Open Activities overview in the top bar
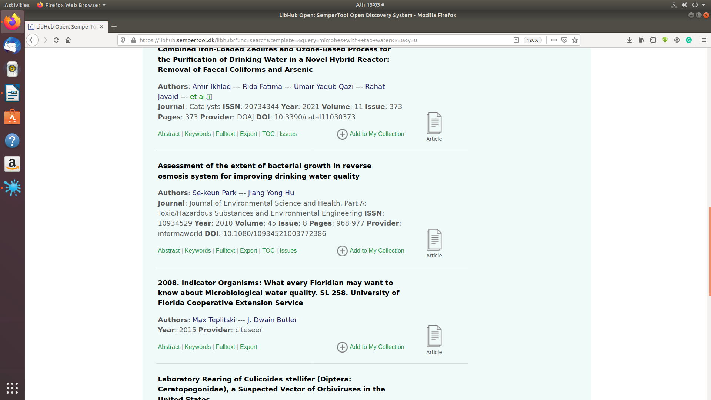The image size is (711, 400). 17,5
